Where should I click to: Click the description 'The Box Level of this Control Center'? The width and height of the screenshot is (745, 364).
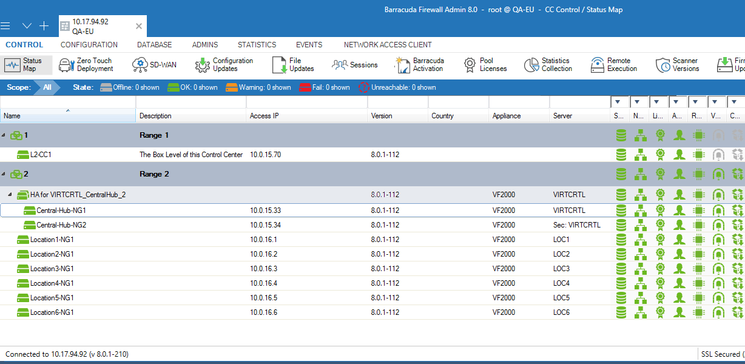pos(191,155)
